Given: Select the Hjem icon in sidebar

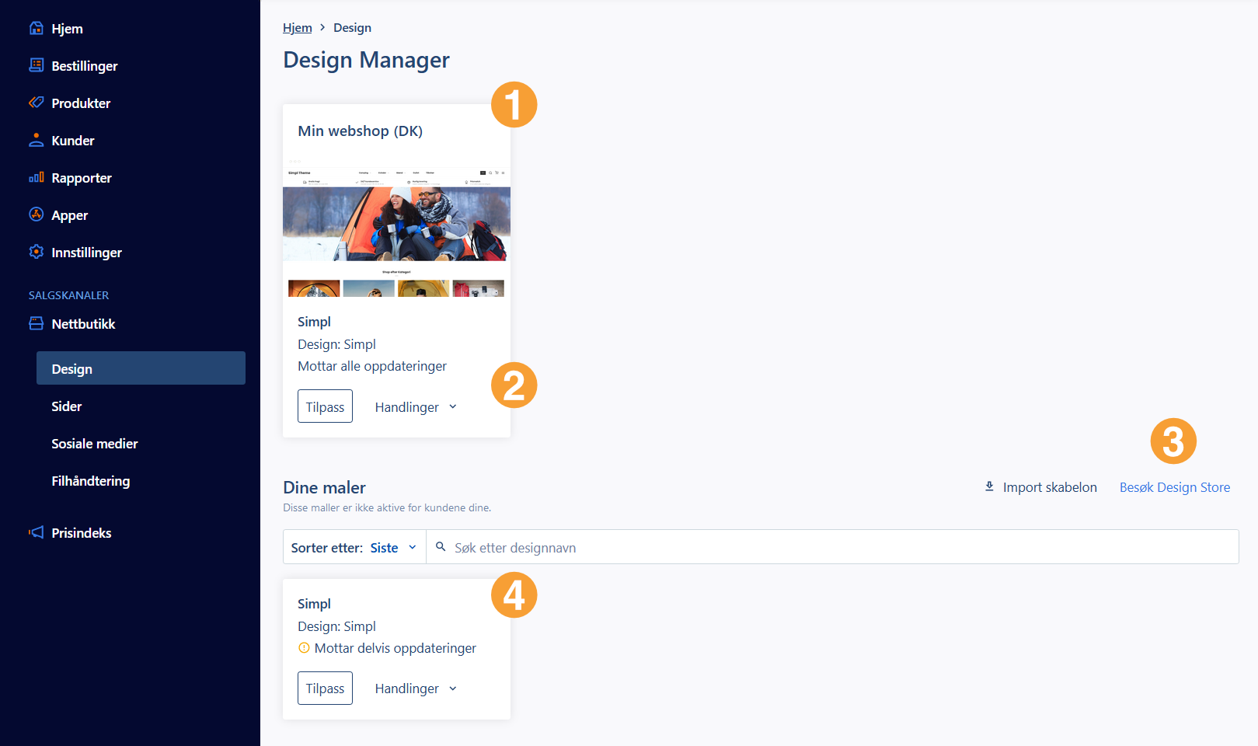Looking at the screenshot, I should pos(37,28).
